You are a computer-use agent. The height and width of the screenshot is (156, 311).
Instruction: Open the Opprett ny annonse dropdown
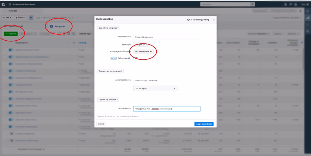click(108, 99)
